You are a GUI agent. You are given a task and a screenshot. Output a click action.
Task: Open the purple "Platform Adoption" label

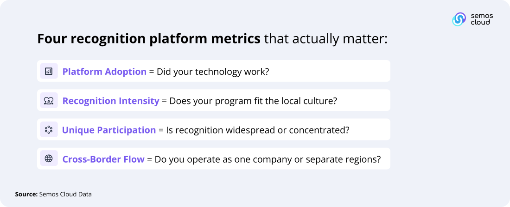(x=104, y=72)
